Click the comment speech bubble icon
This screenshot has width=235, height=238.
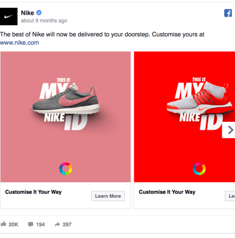(30, 224)
